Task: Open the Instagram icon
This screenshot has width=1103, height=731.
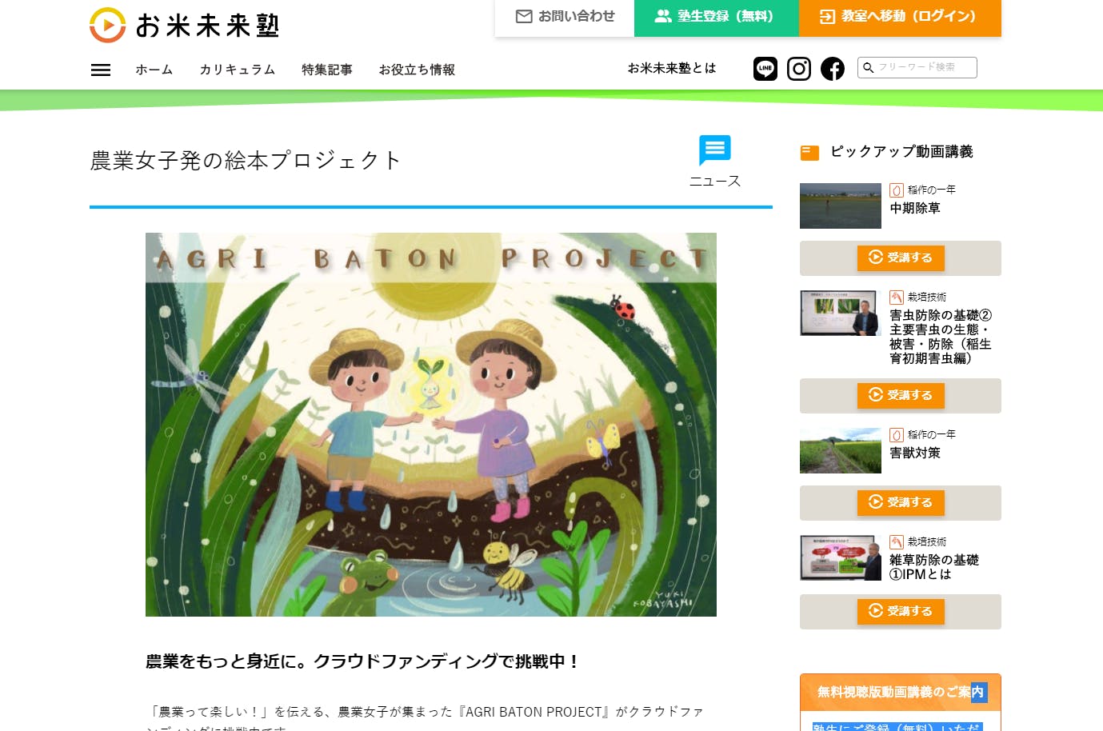Action: coord(799,69)
